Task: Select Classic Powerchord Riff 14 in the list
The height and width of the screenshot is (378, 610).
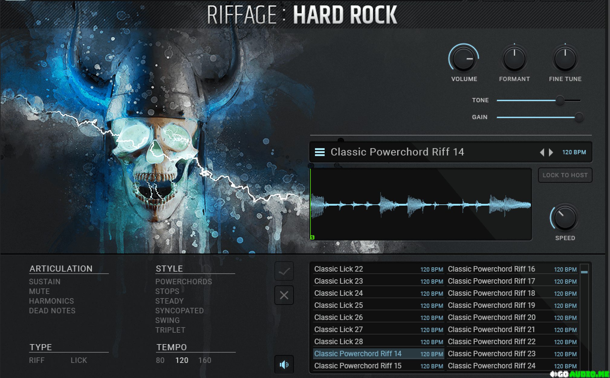Action: (378, 354)
